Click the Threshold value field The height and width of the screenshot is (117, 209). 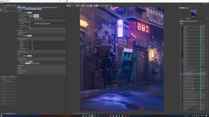click(x=32, y=24)
